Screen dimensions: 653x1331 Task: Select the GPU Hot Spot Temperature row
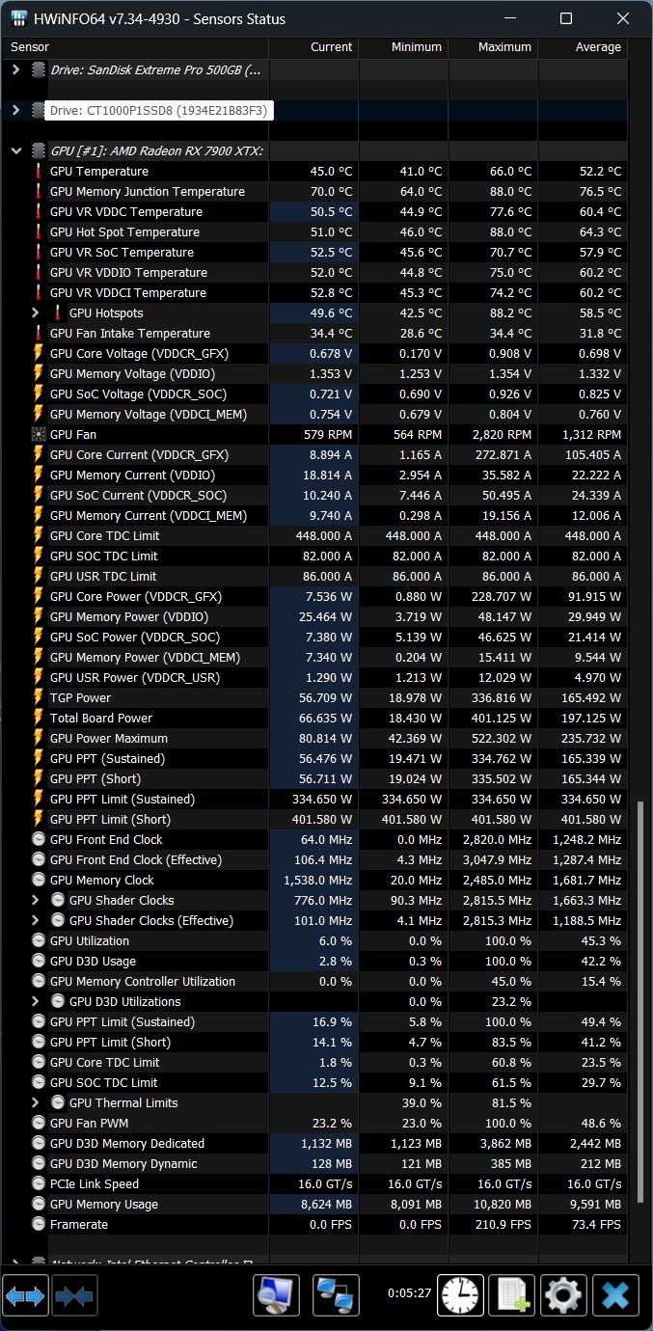[314, 231]
